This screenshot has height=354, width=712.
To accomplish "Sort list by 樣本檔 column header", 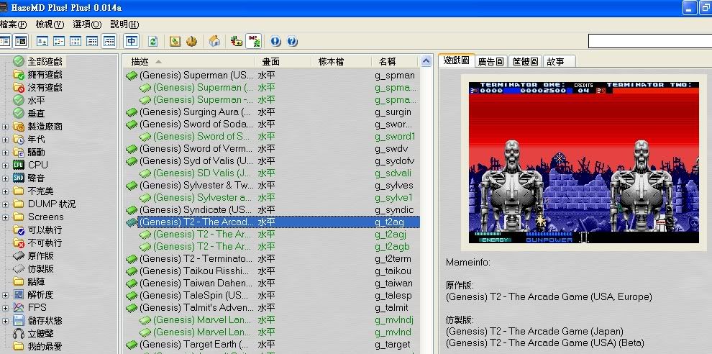I will pyautogui.click(x=342, y=61).
